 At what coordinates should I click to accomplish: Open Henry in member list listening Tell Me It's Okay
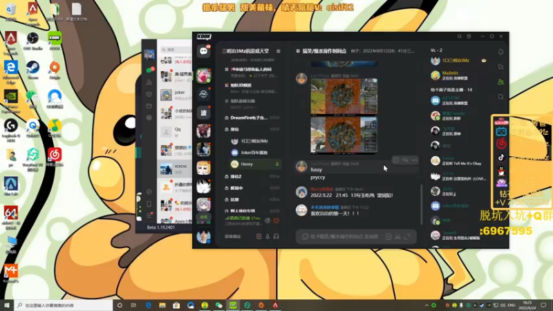[x=460, y=161]
